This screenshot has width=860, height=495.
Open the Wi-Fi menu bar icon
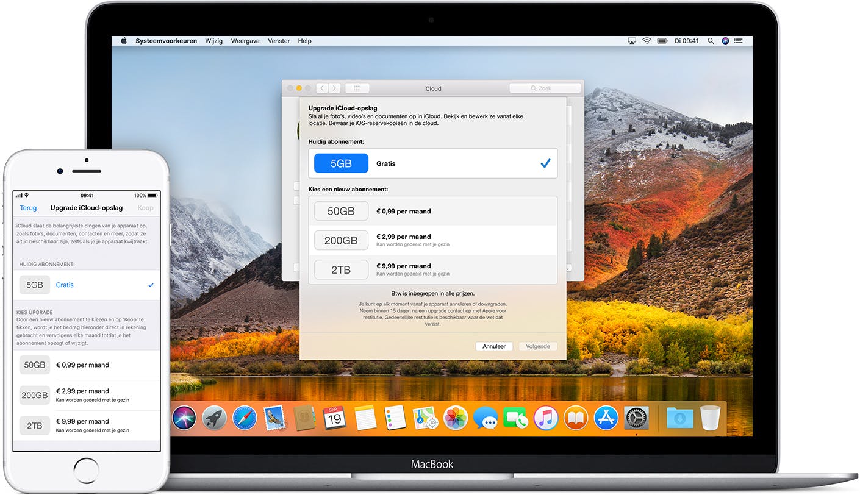pos(647,41)
